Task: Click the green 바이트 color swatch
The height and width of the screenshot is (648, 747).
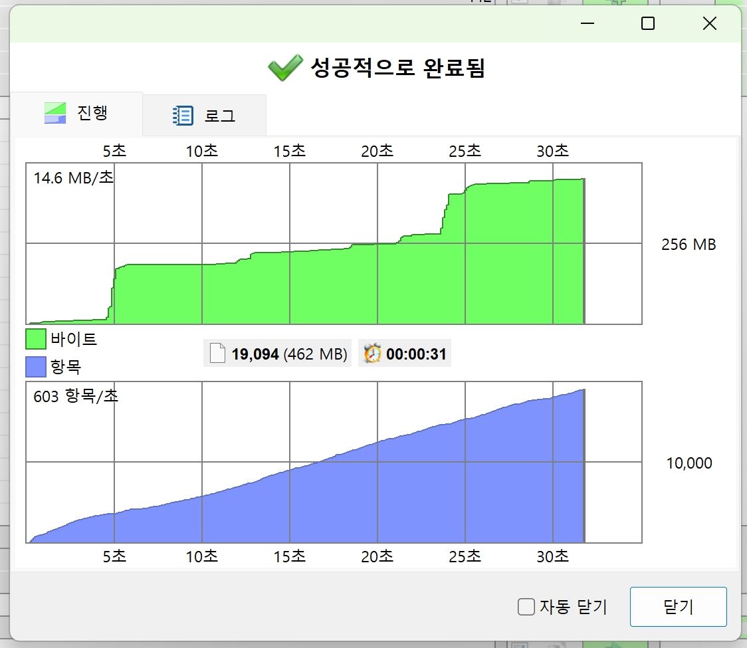Action: click(x=36, y=339)
